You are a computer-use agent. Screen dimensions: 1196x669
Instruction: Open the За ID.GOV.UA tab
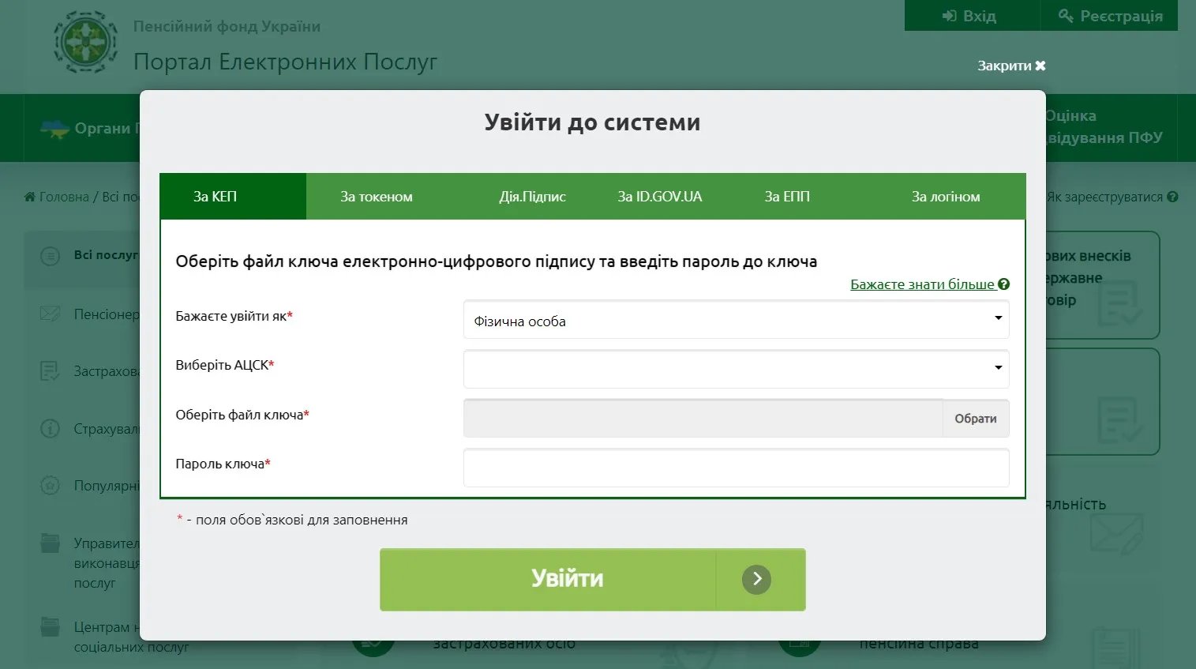pyautogui.click(x=659, y=197)
